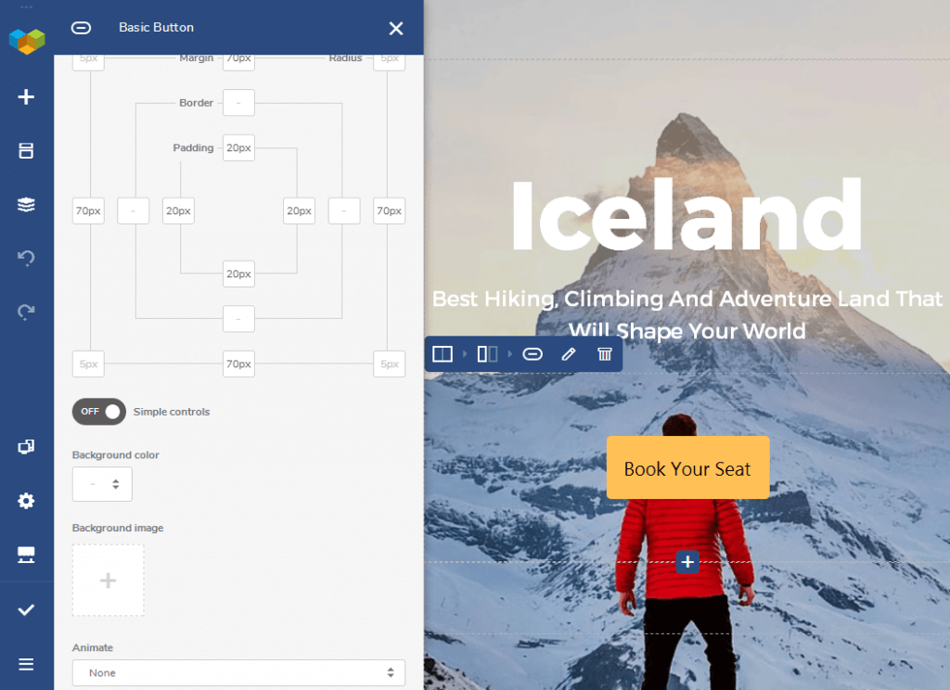The image size is (950, 690).
Task: Click the Edit pencil icon in element toolbar
Action: tap(569, 353)
